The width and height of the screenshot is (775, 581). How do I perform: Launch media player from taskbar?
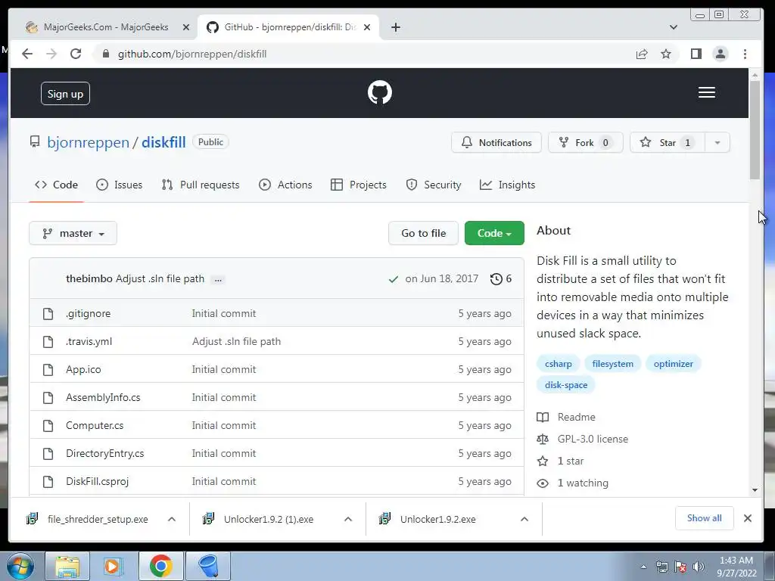113,566
